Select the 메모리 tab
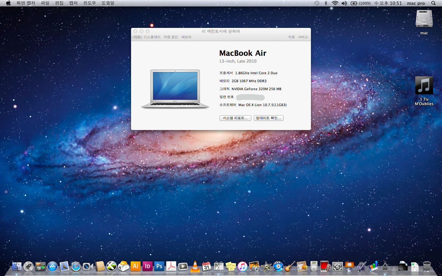 pyautogui.click(x=186, y=37)
